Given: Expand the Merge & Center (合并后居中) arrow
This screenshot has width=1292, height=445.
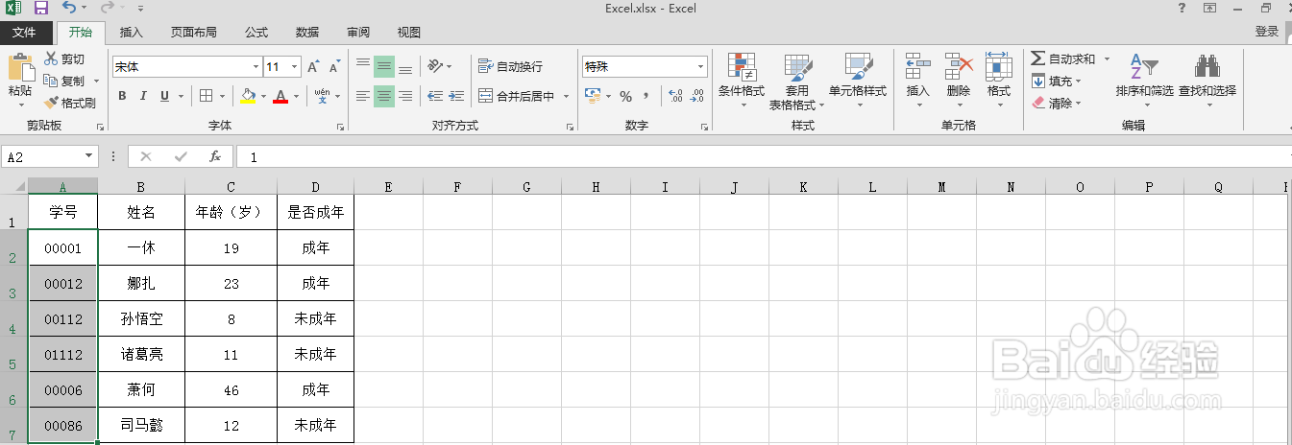Looking at the screenshot, I should point(566,96).
